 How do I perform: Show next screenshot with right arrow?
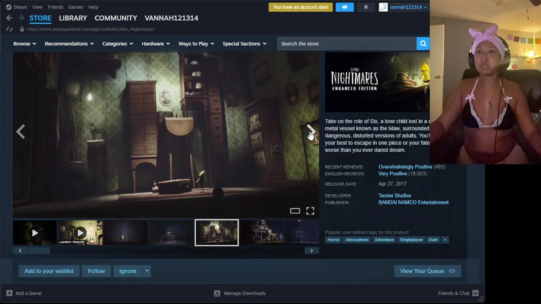(x=311, y=131)
